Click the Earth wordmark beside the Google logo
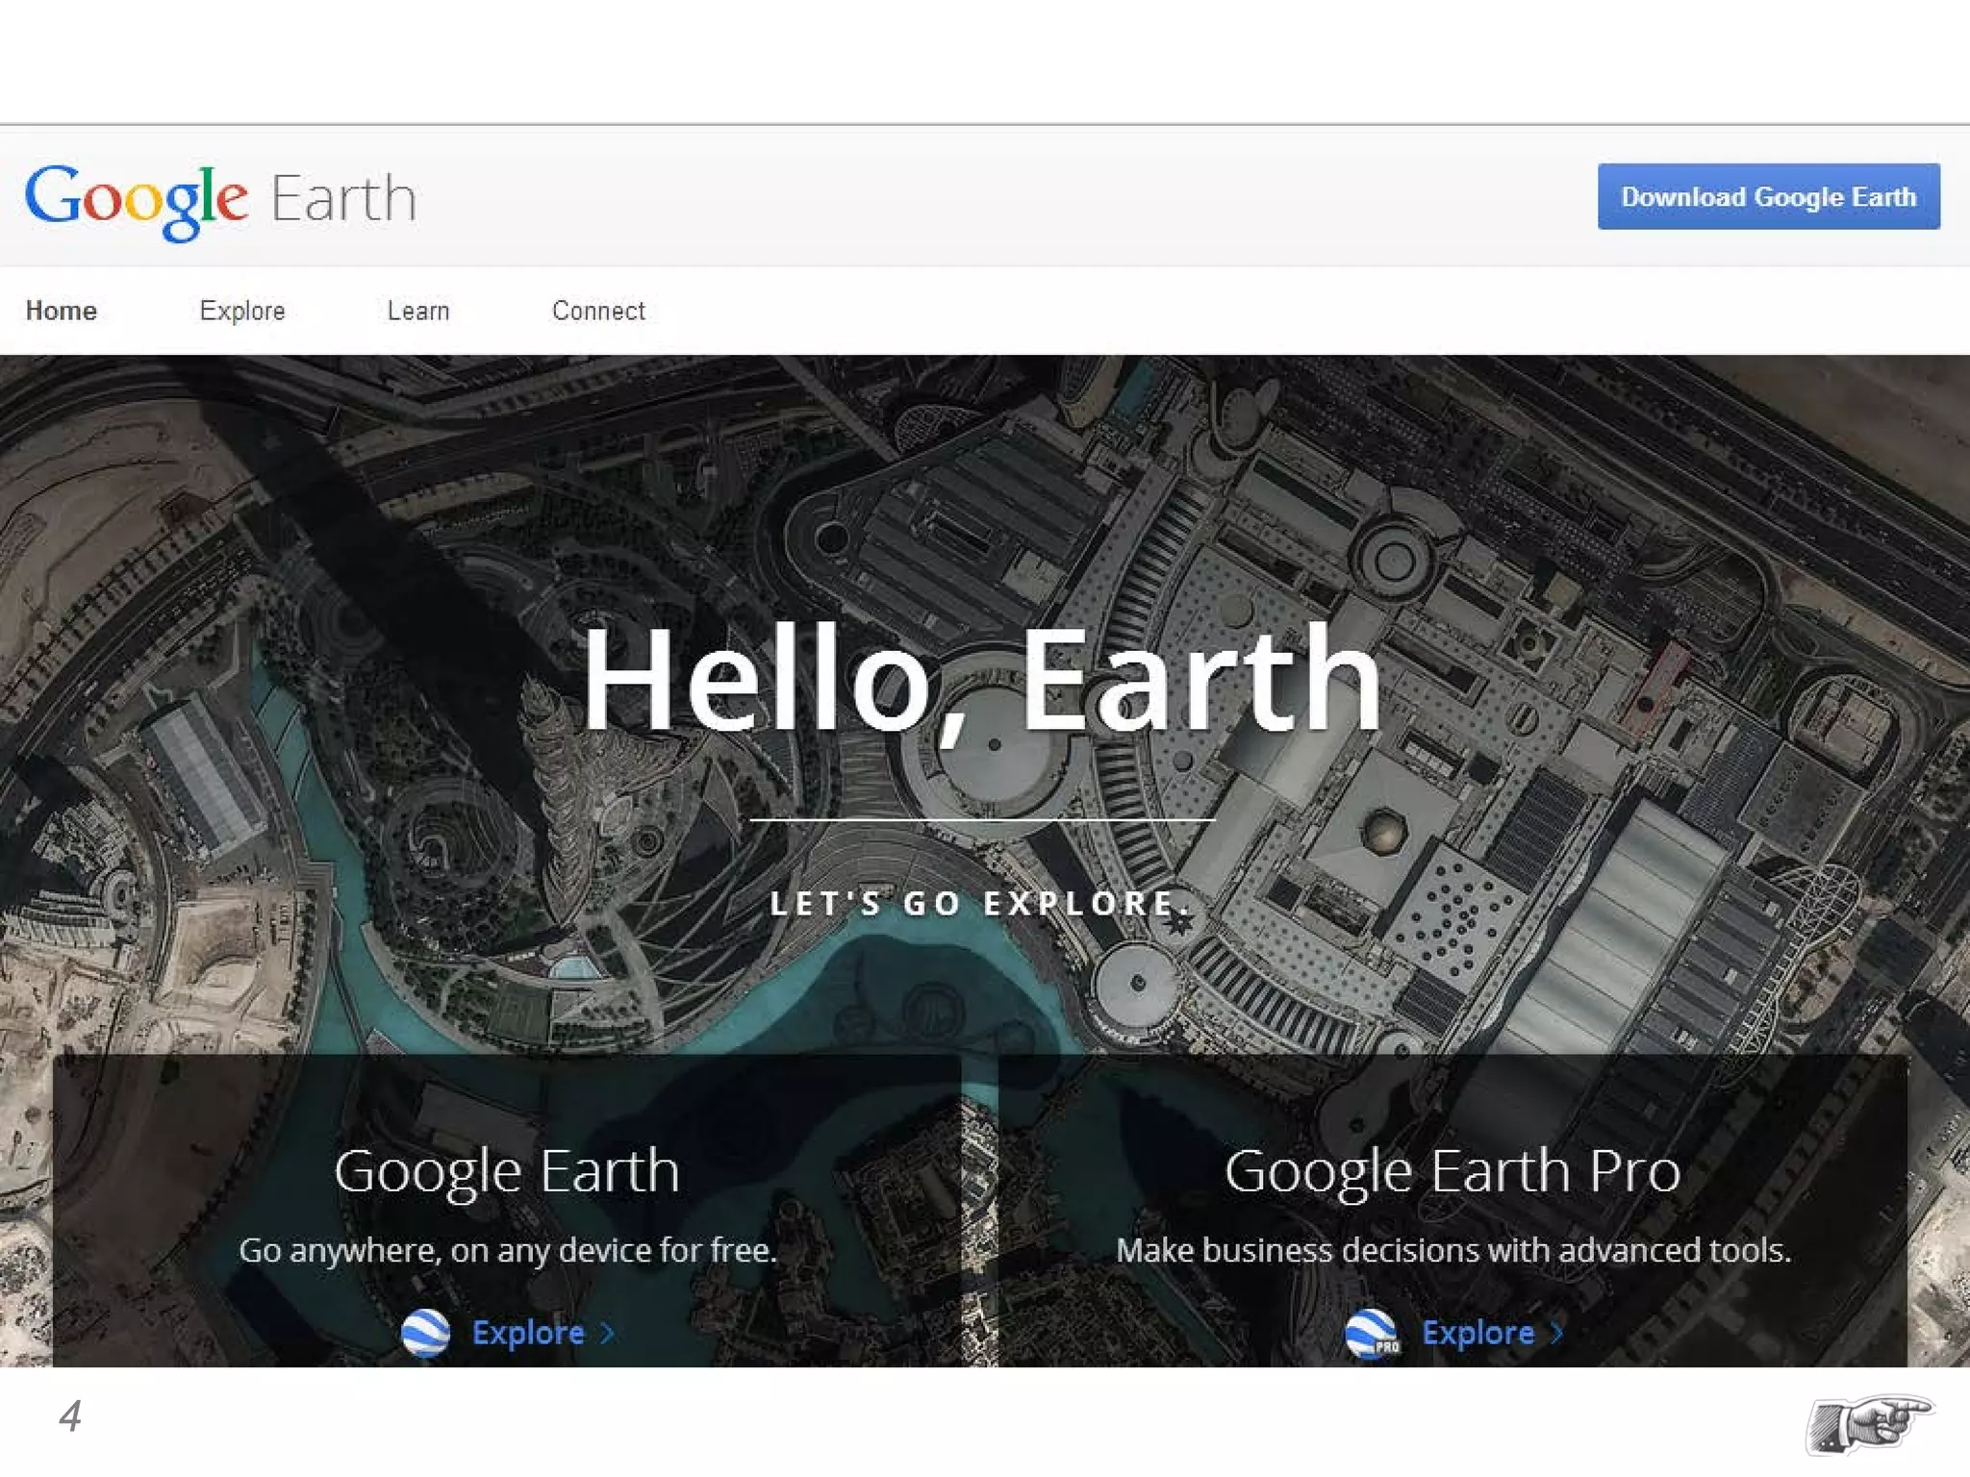The image size is (1970, 1477). click(x=343, y=199)
